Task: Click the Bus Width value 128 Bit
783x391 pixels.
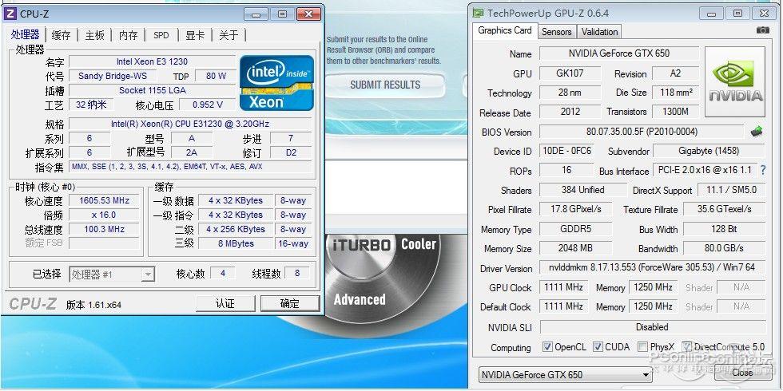Action: click(x=724, y=229)
